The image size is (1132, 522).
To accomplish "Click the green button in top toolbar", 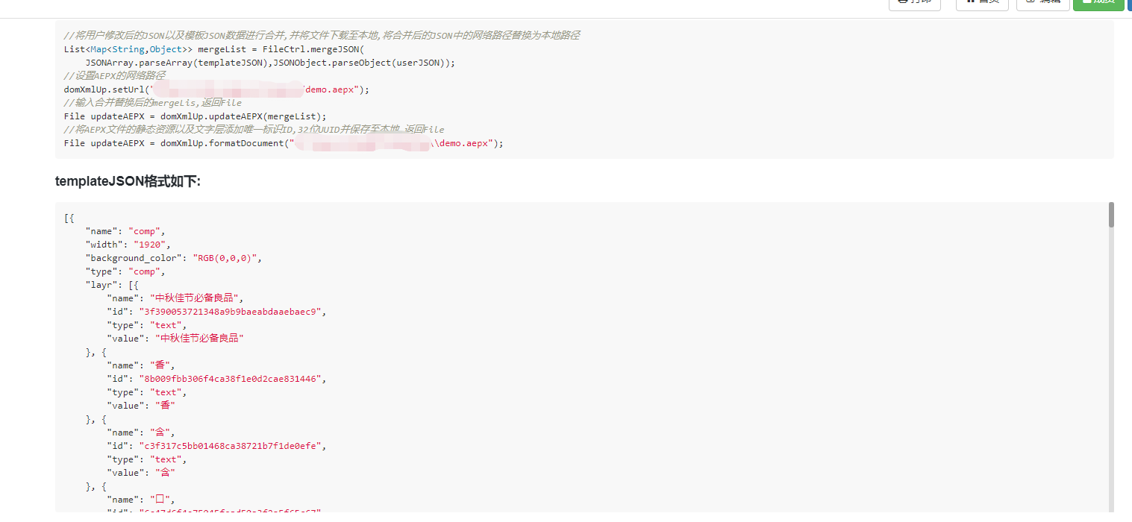I will [x=1098, y=4].
